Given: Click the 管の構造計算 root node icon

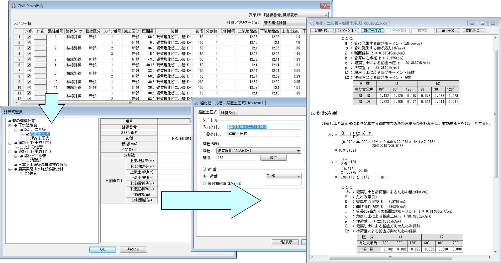Looking at the screenshot, I should click(10, 121).
